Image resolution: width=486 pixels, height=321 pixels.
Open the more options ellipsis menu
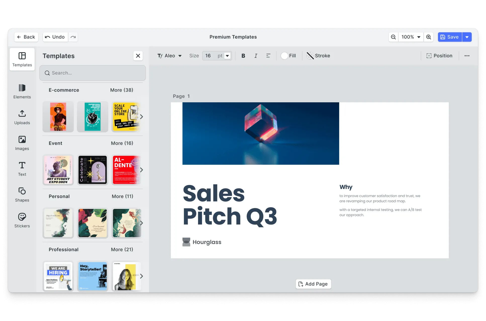(x=467, y=56)
